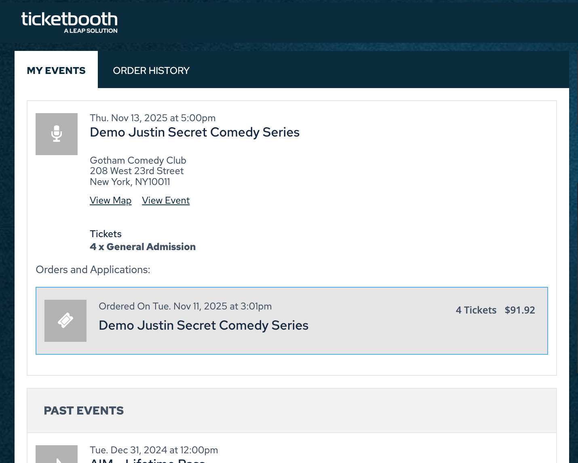
Task: Click the 4 x General Admission ticket line
Action: click(143, 247)
